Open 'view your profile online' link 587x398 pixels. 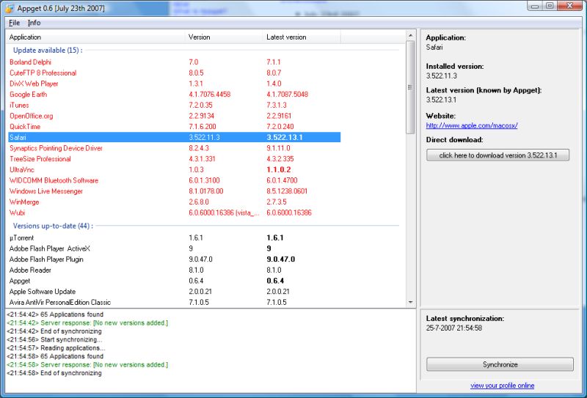tap(503, 386)
